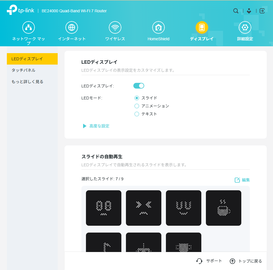Expand the 高度な設定 section
This screenshot has width=273, height=270.
coord(96,126)
